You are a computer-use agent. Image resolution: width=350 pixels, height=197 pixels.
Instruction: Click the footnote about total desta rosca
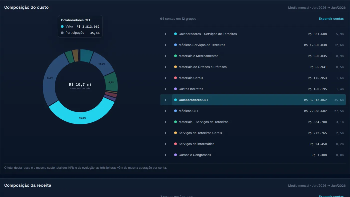pos(85,168)
